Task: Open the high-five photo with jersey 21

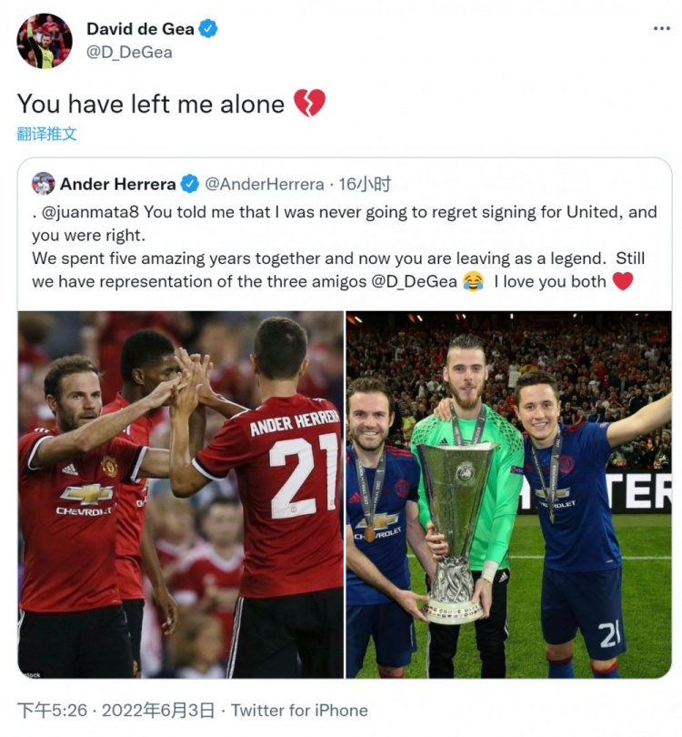Action: click(x=181, y=494)
